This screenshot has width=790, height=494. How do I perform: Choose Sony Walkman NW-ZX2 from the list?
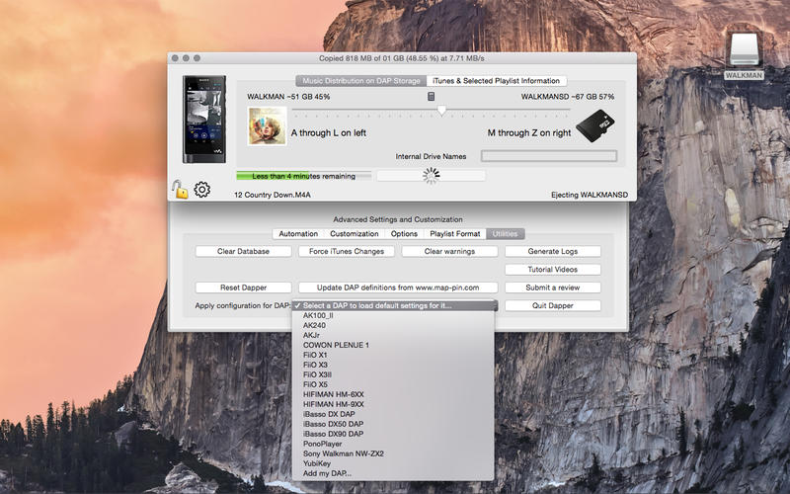click(393, 453)
